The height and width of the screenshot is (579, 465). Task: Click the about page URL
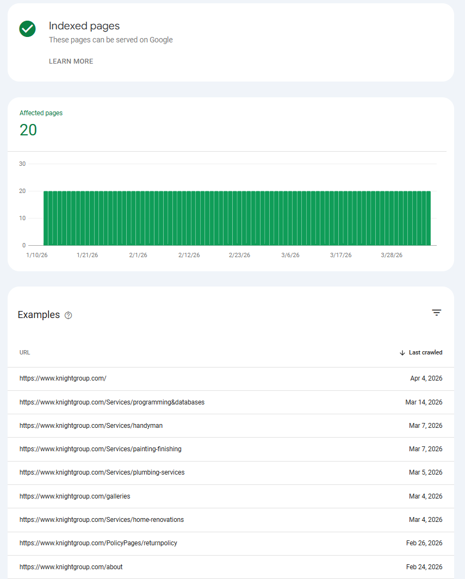pos(71,566)
